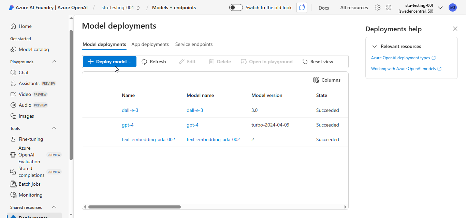Image resolution: width=466 pixels, height=218 pixels.
Task: Click the Reset view undo icon
Action: pos(305,62)
